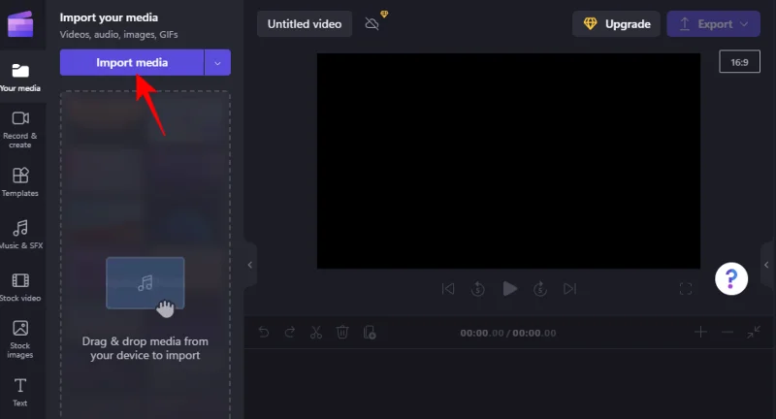Screen dimensions: 776x419
Task: Click the trash delete icon
Action: pyautogui.click(x=342, y=332)
